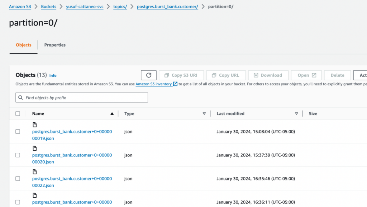Expand the Actions dropdown
The width and height of the screenshot is (367, 207).
362,75
